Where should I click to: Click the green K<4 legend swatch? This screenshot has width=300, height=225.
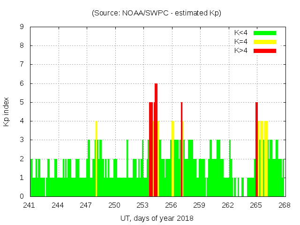(x=265, y=33)
